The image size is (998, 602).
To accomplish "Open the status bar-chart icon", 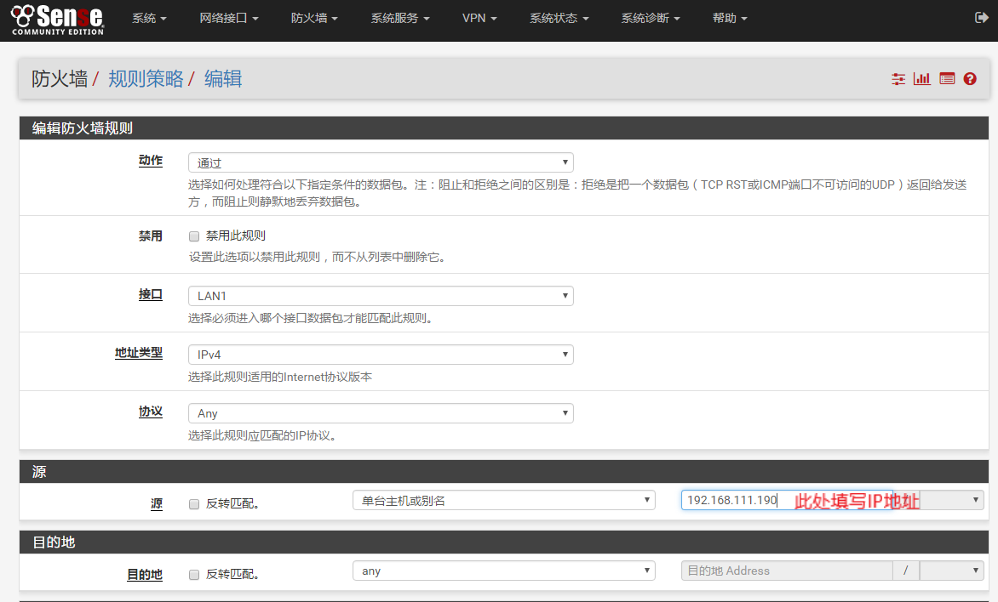I will pyautogui.click(x=921, y=79).
